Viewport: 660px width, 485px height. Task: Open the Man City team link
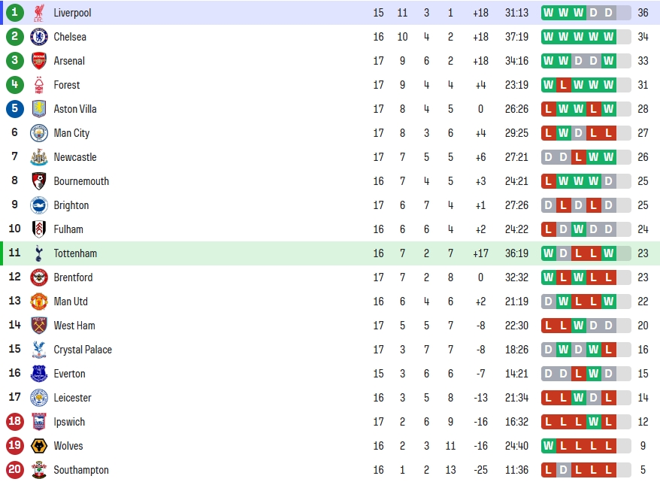pos(71,133)
